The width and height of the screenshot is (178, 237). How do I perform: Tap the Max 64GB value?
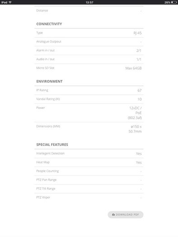coord(133,68)
